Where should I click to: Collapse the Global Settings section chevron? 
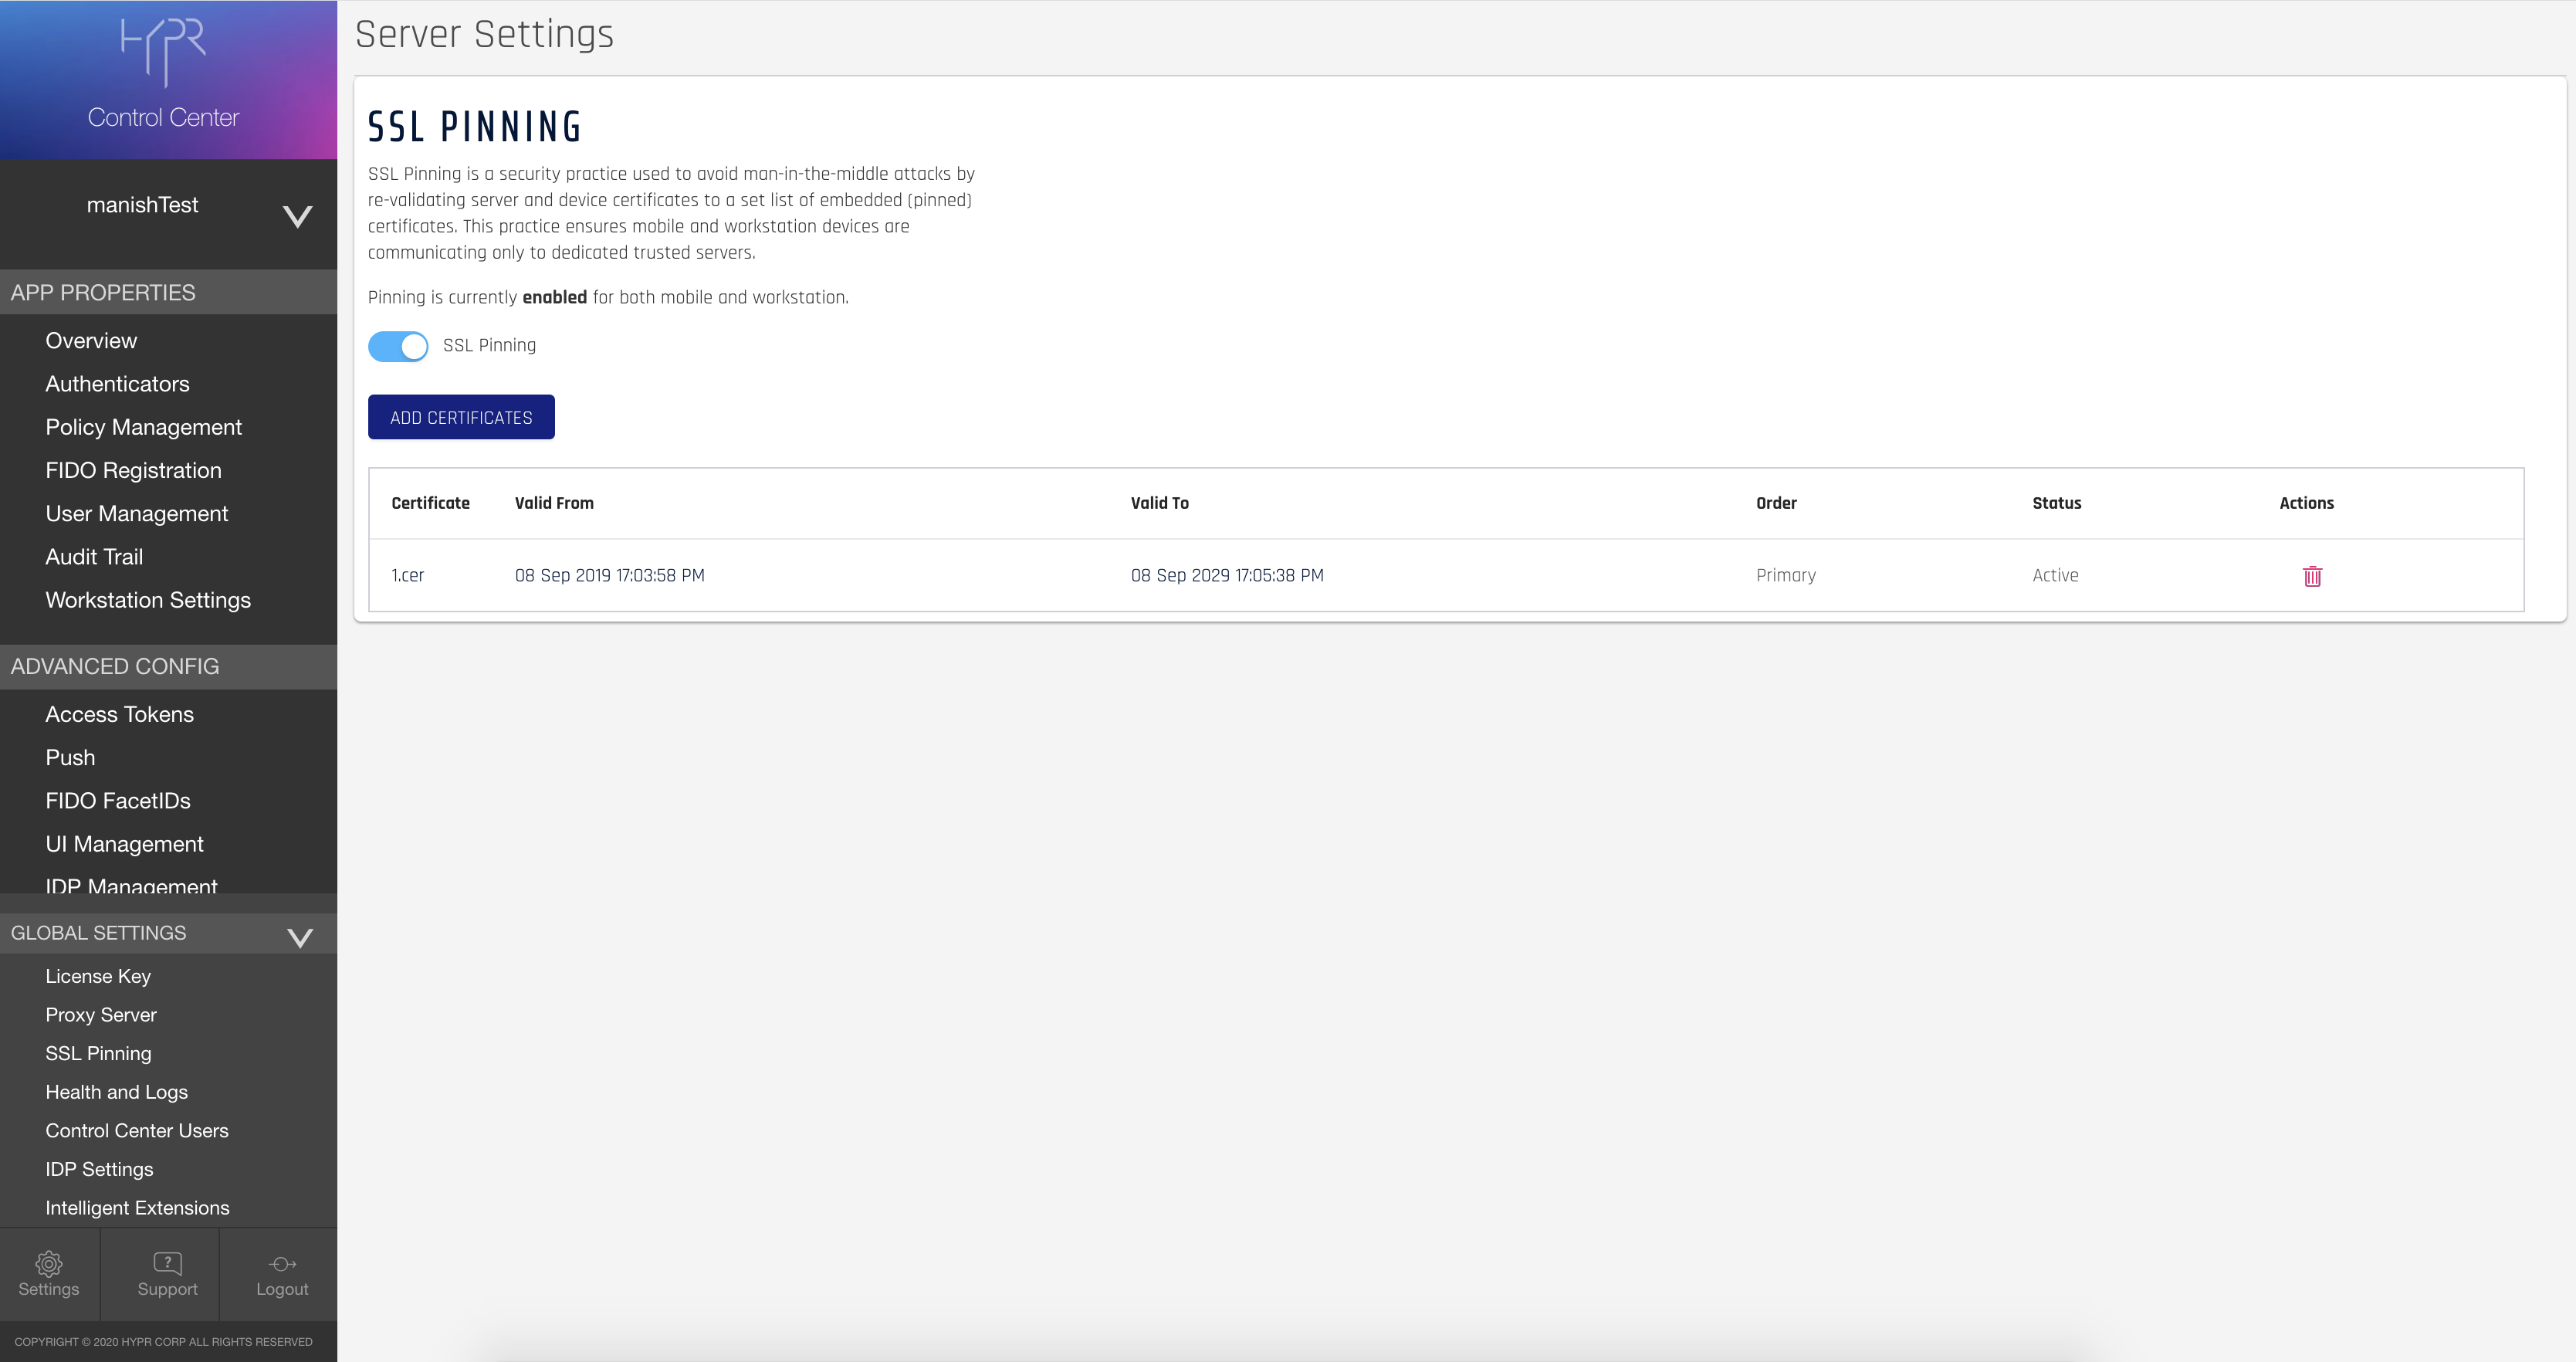[299, 937]
